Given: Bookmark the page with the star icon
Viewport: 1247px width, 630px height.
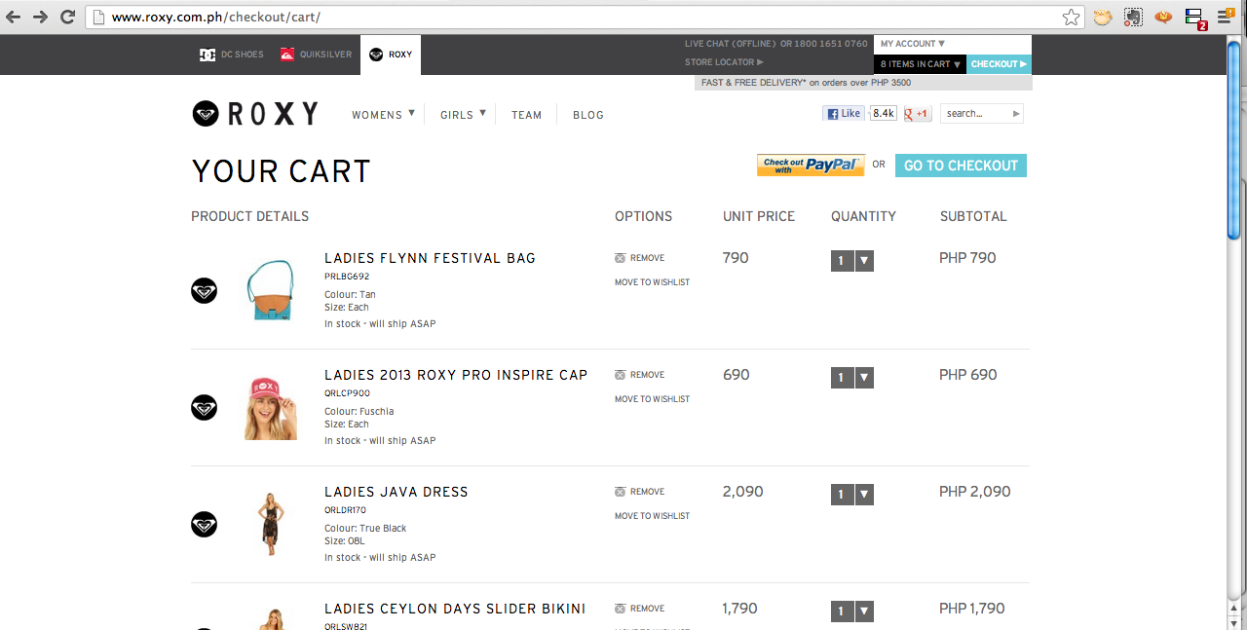Looking at the screenshot, I should click(x=1071, y=17).
